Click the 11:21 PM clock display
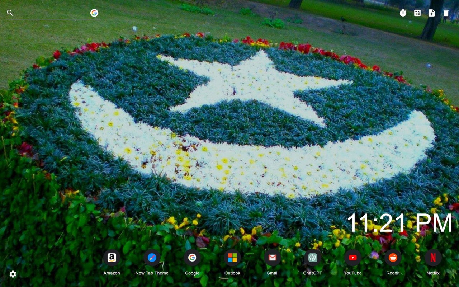The image size is (459, 287). click(x=400, y=223)
